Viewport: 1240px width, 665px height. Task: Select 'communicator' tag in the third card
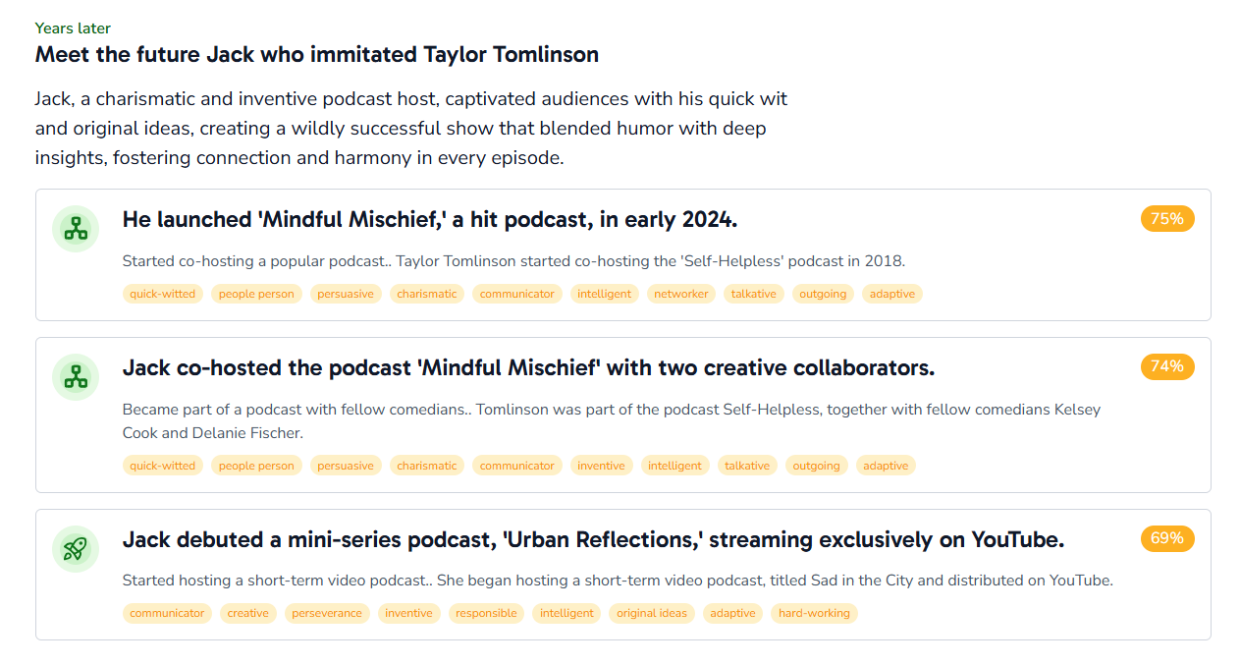pyautogui.click(x=167, y=613)
